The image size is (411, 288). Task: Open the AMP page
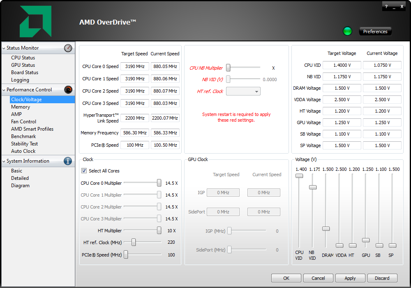click(x=16, y=114)
